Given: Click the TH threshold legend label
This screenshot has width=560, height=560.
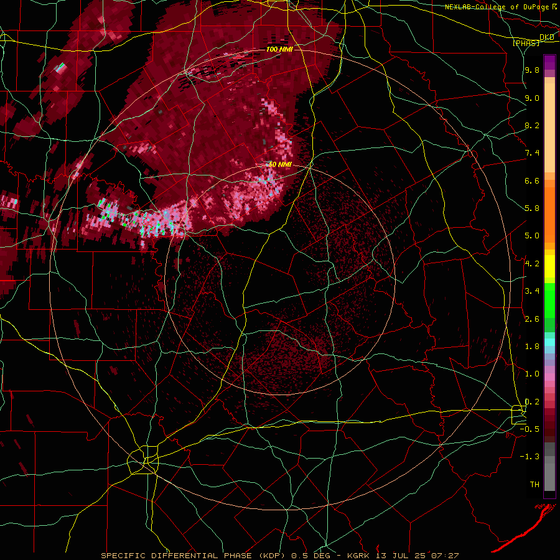Looking at the screenshot, I should pos(534,485).
